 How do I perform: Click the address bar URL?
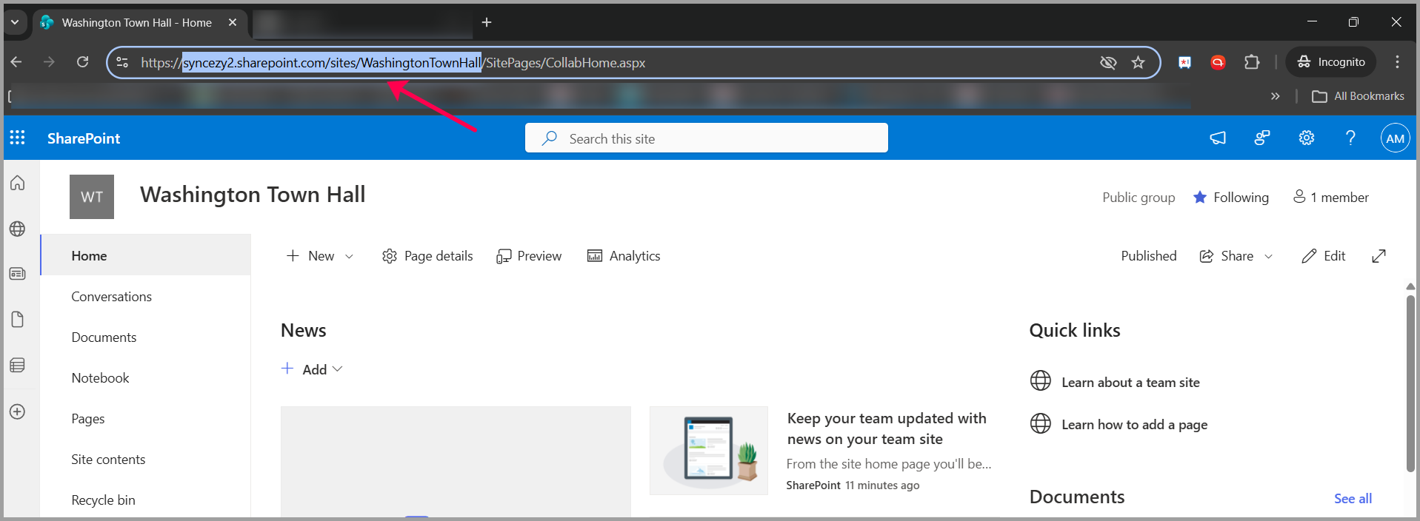393,63
